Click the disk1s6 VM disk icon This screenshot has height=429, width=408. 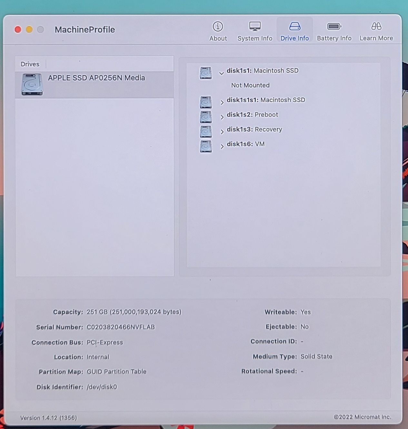click(206, 146)
